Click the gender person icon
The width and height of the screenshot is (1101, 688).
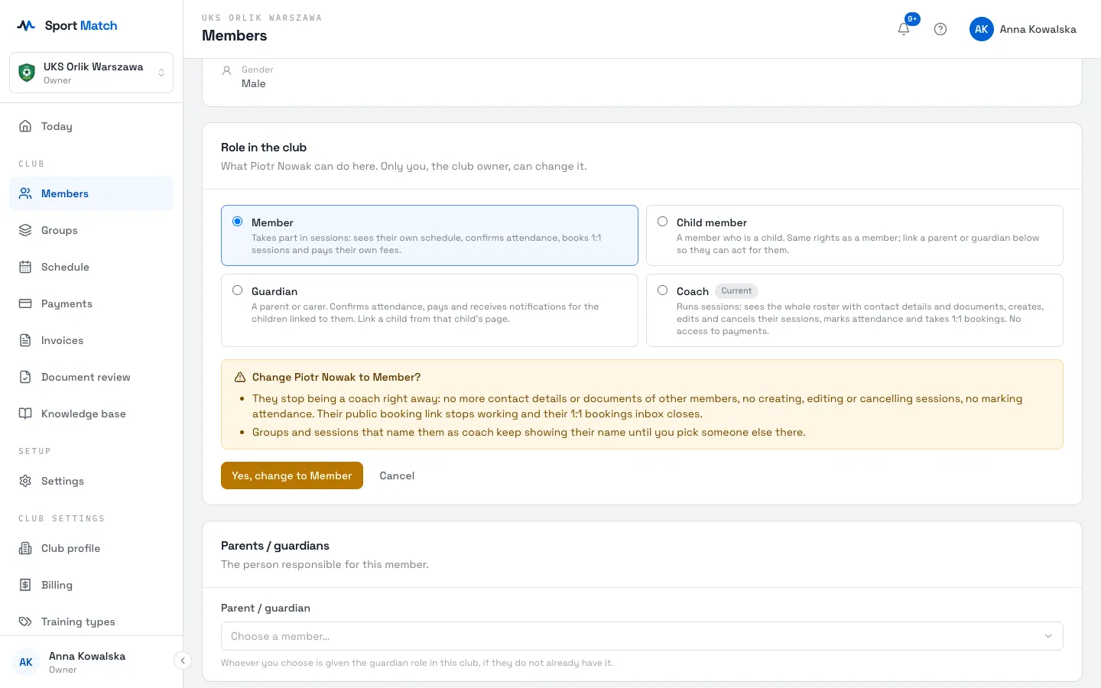[226, 70]
